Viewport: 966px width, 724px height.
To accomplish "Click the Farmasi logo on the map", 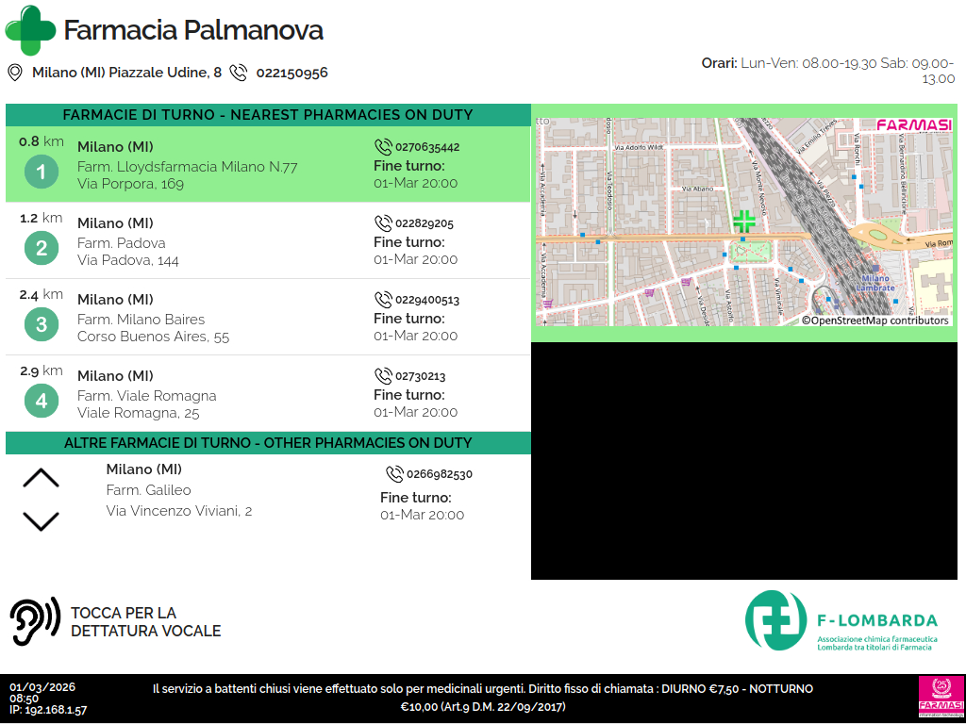I will [x=913, y=124].
